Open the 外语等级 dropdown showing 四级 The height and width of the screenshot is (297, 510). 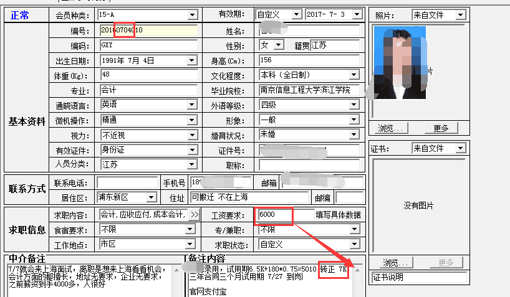tap(354, 105)
